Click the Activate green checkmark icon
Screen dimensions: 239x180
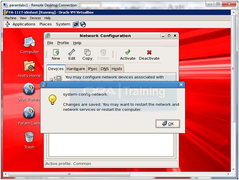127,52
